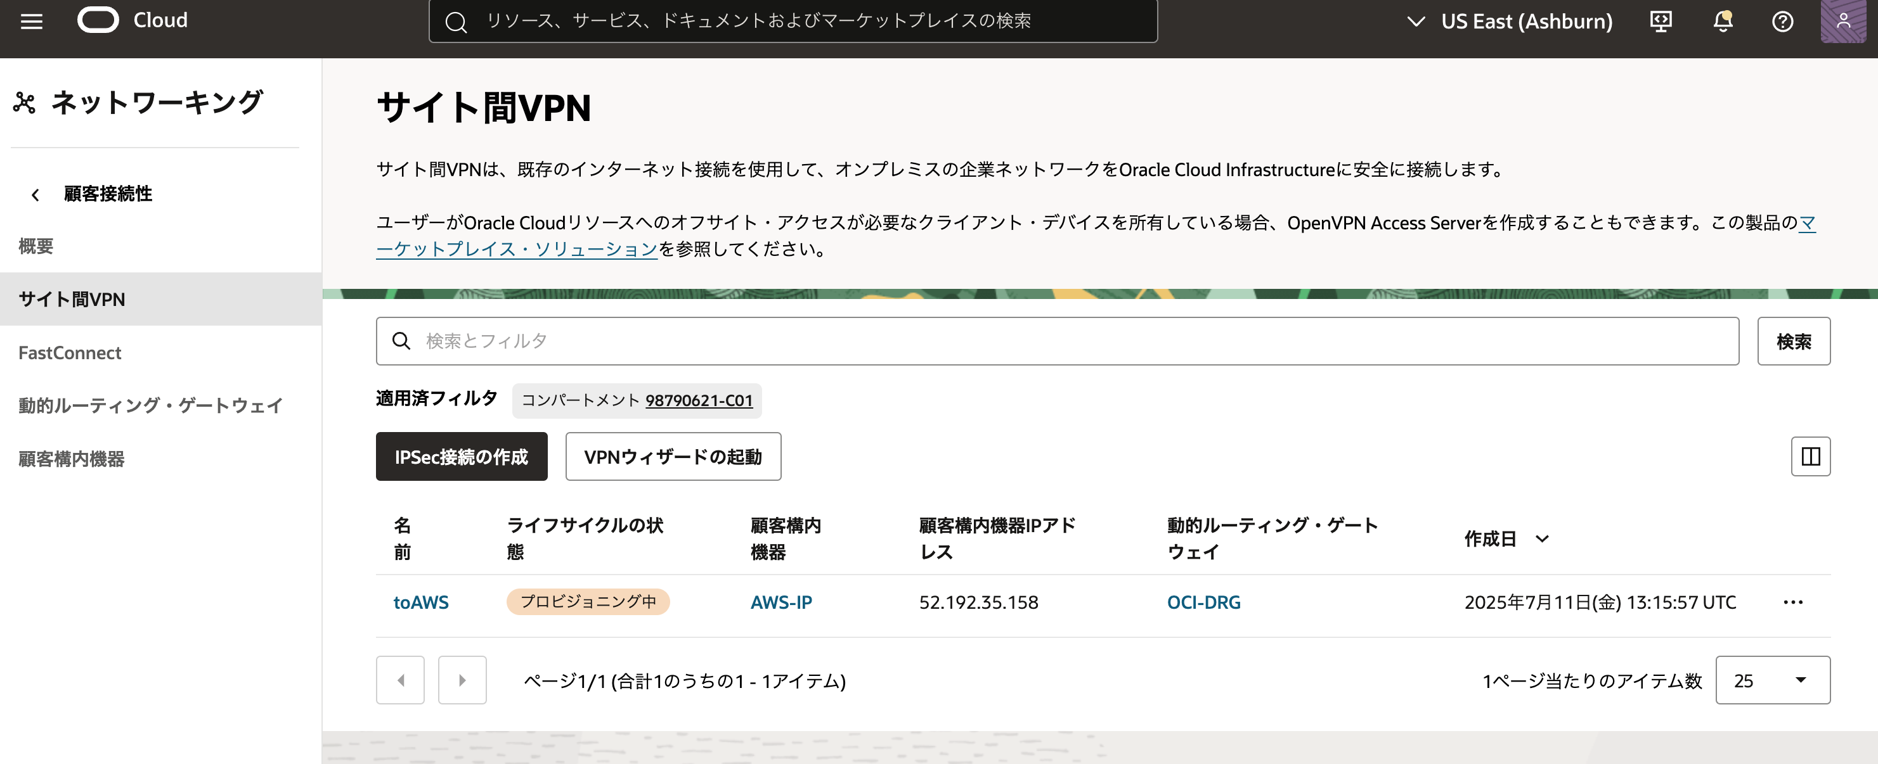Screen dimensions: 1878x764
Task: Select 概要 in the sidebar
Action: coord(36,246)
